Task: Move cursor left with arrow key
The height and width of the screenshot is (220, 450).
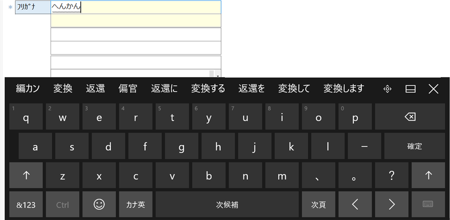Action: pyautogui.click(x=355, y=205)
